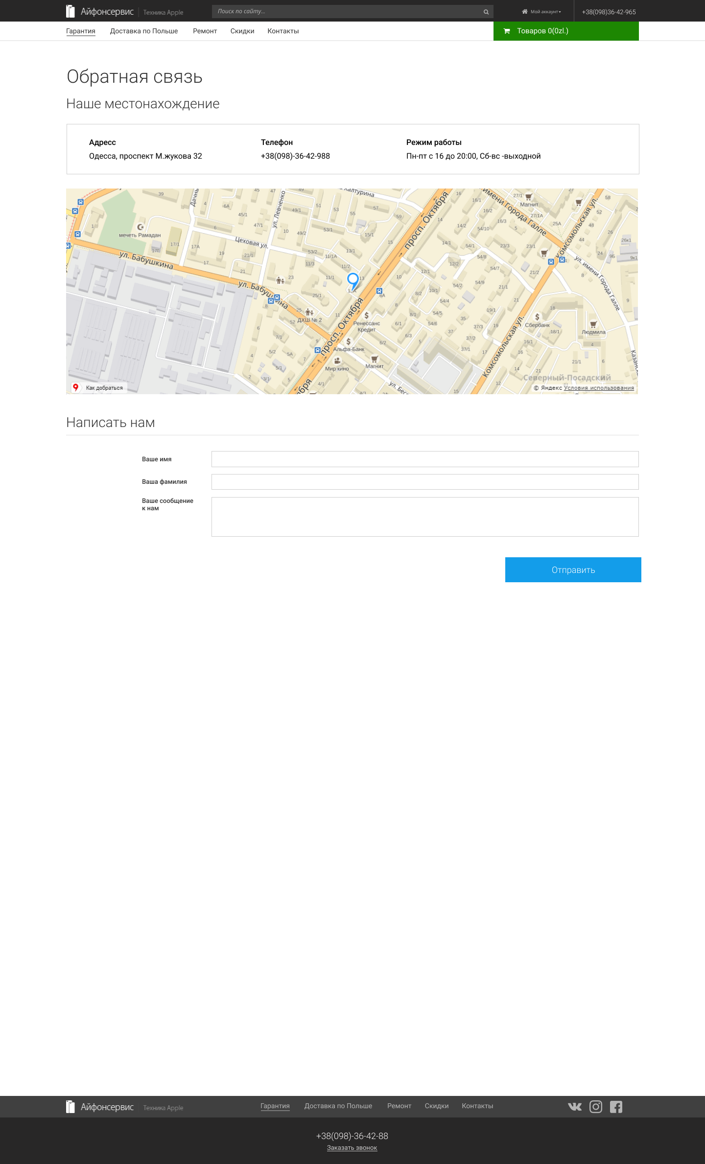The image size is (705, 1164).
Task: Click the Людмила shop icon on map
Action: coord(593,324)
